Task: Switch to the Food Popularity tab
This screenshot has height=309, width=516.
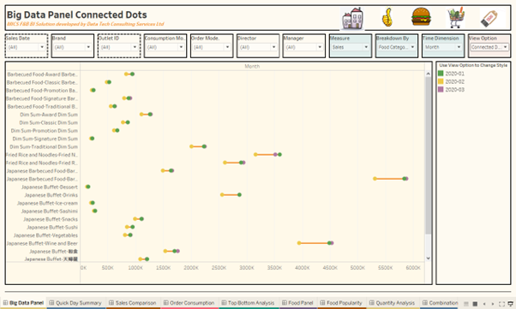Action: 342,303
